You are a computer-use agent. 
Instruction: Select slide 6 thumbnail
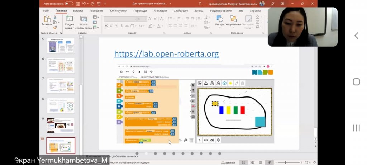click(61, 66)
